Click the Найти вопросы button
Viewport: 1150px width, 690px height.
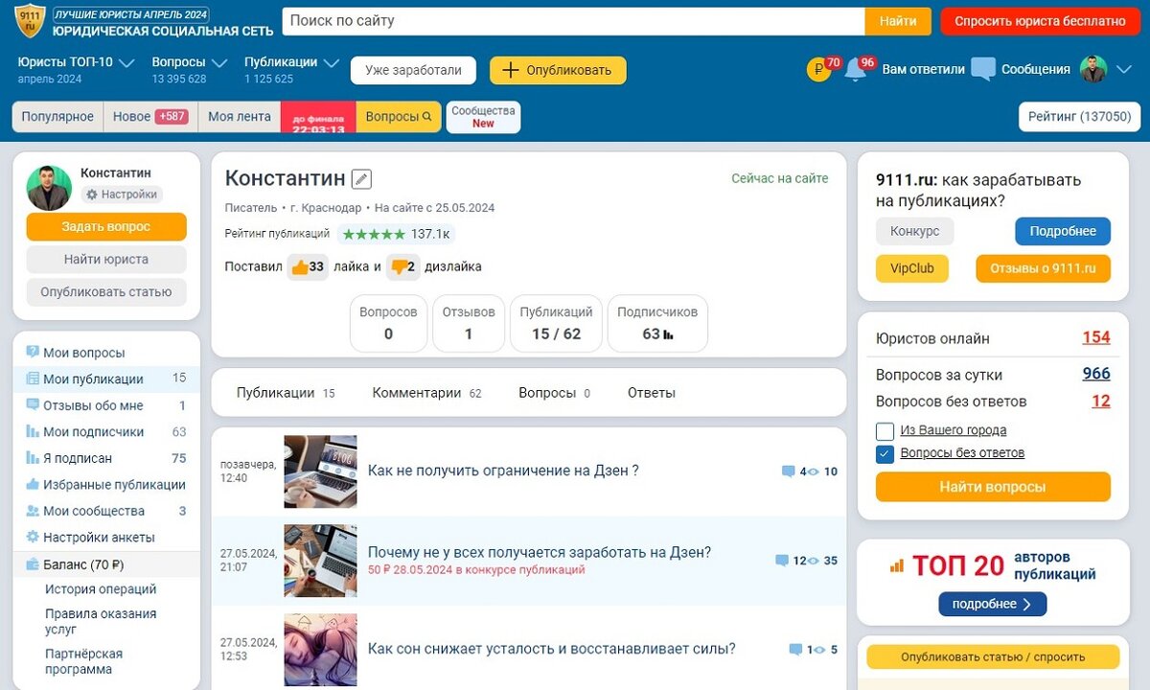pos(993,487)
